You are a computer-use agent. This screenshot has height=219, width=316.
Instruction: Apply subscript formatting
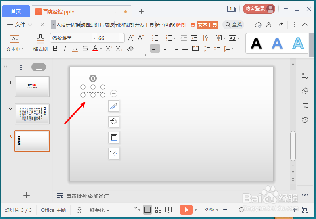coord(119,48)
